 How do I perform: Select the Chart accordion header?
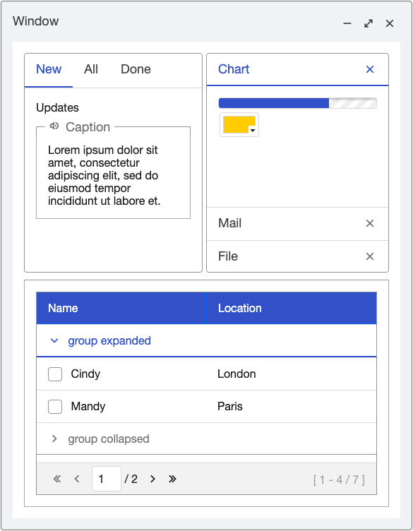click(297, 69)
